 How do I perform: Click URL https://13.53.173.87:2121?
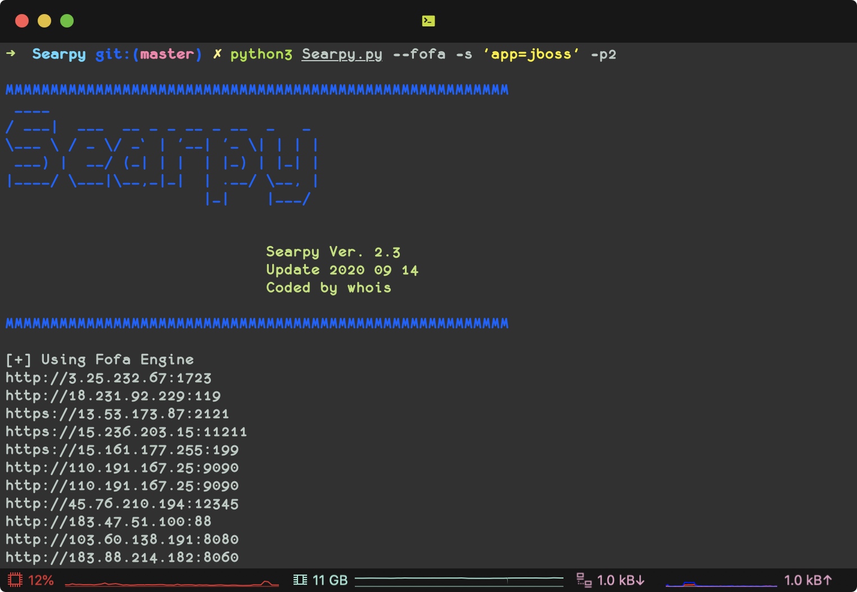coord(118,414)
